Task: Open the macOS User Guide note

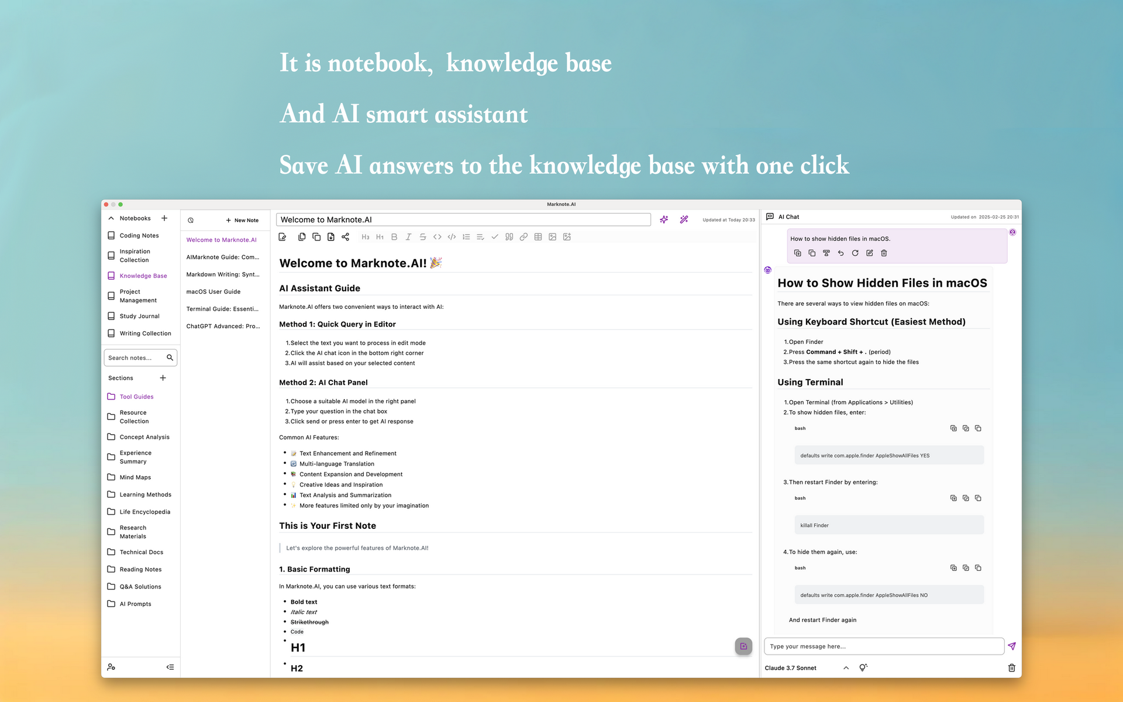Action: click(x=213, y=291)
